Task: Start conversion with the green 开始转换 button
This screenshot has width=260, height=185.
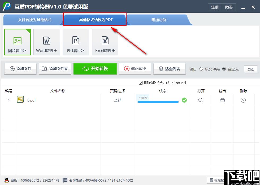Action: coord(95,69)
